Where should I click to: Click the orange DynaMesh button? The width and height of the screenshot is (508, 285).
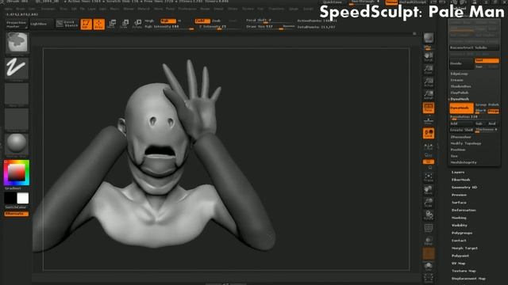tap(461, 108)
